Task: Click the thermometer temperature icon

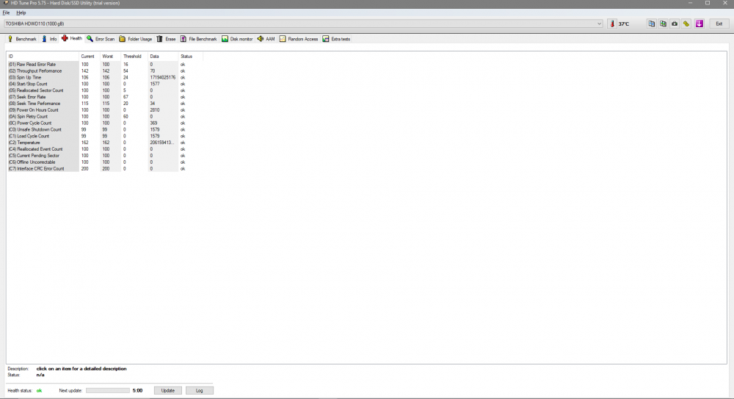Action: (x=612, y=24)
